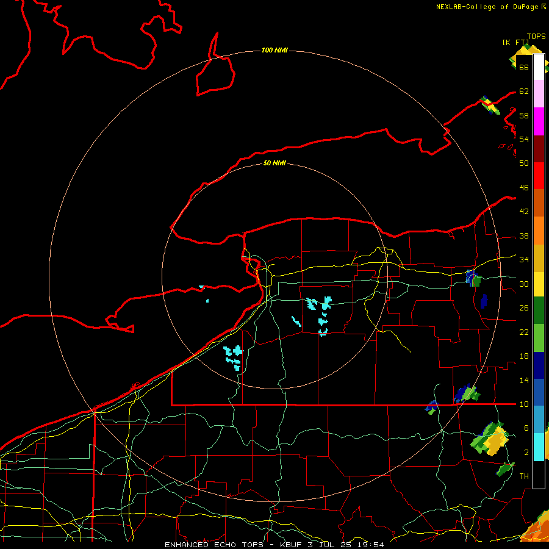This screenshot has width=549, height=549.
Task: Click the 26 value on the legend
Action: 524,308
